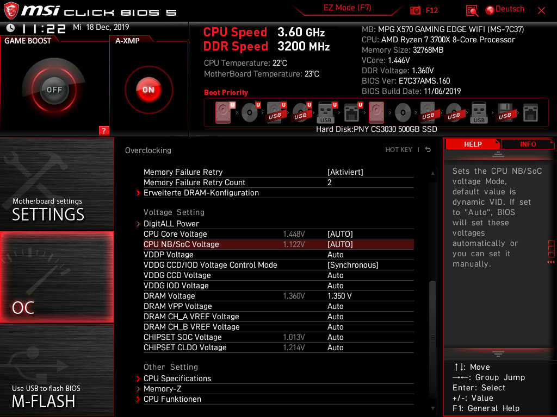The width and height of the screenshot is (557, 417).
Task: Open the M-FLASH BIOS flashing section
Action: pyautogui.click(x=57, y=370)
